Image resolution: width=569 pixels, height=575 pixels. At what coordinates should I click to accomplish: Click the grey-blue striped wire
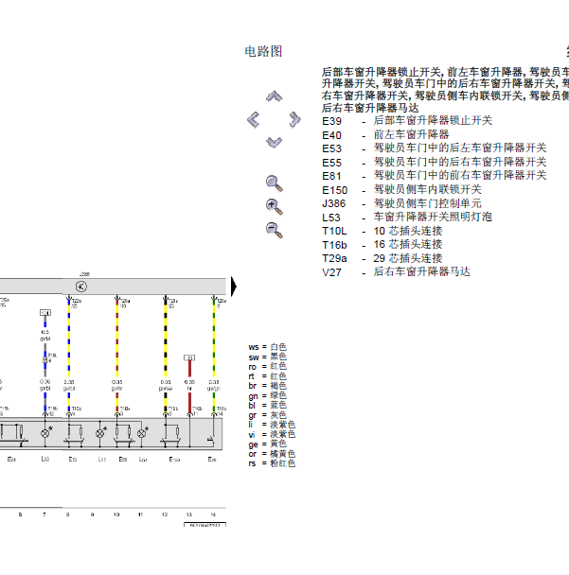coord(45,364)
